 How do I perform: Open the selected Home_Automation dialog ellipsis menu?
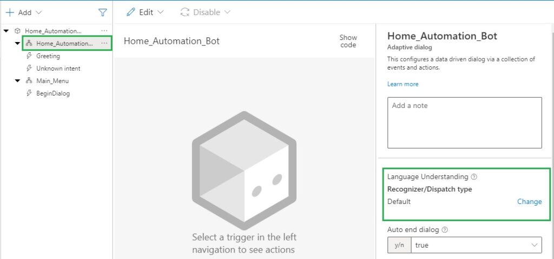[104, 43]
